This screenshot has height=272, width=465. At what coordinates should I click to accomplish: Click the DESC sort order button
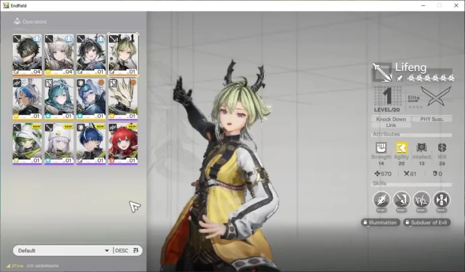pyautogui.click(x=122, y=251)
